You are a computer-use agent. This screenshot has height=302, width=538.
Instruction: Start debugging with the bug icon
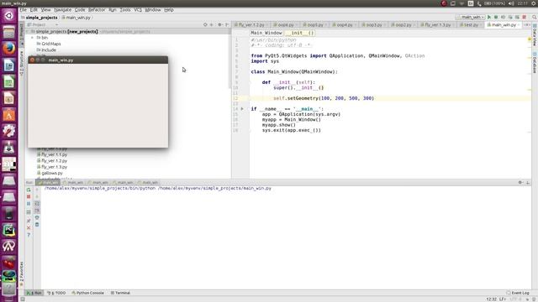click(x=496, y=17)
